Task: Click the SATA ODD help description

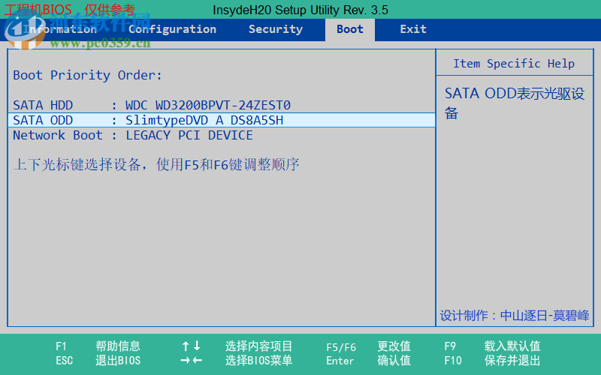Action: pyautogui.click(x=515, y=103)
